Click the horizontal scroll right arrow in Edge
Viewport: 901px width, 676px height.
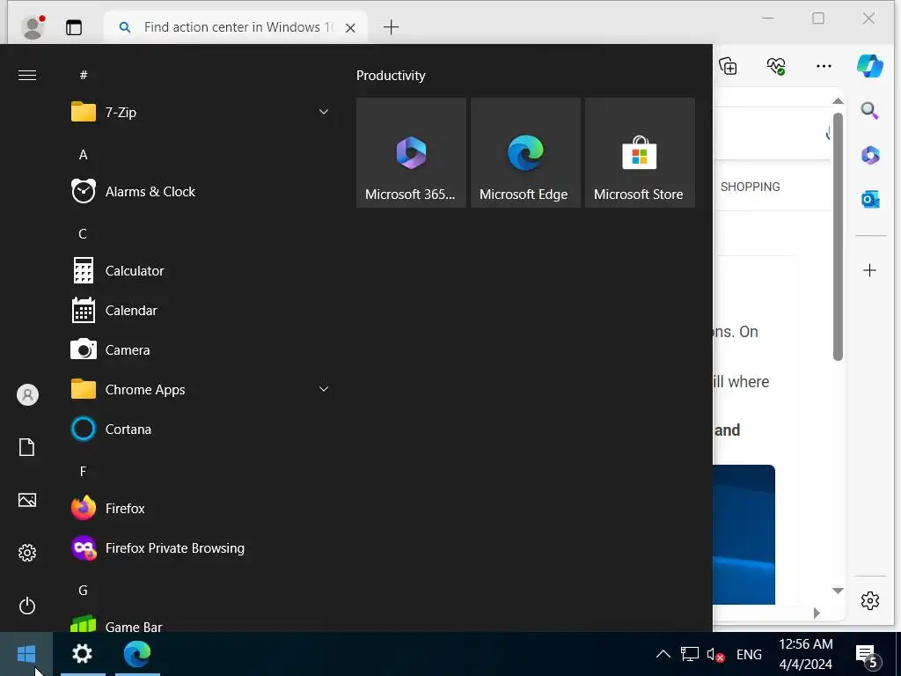click(x=817, y=614)
